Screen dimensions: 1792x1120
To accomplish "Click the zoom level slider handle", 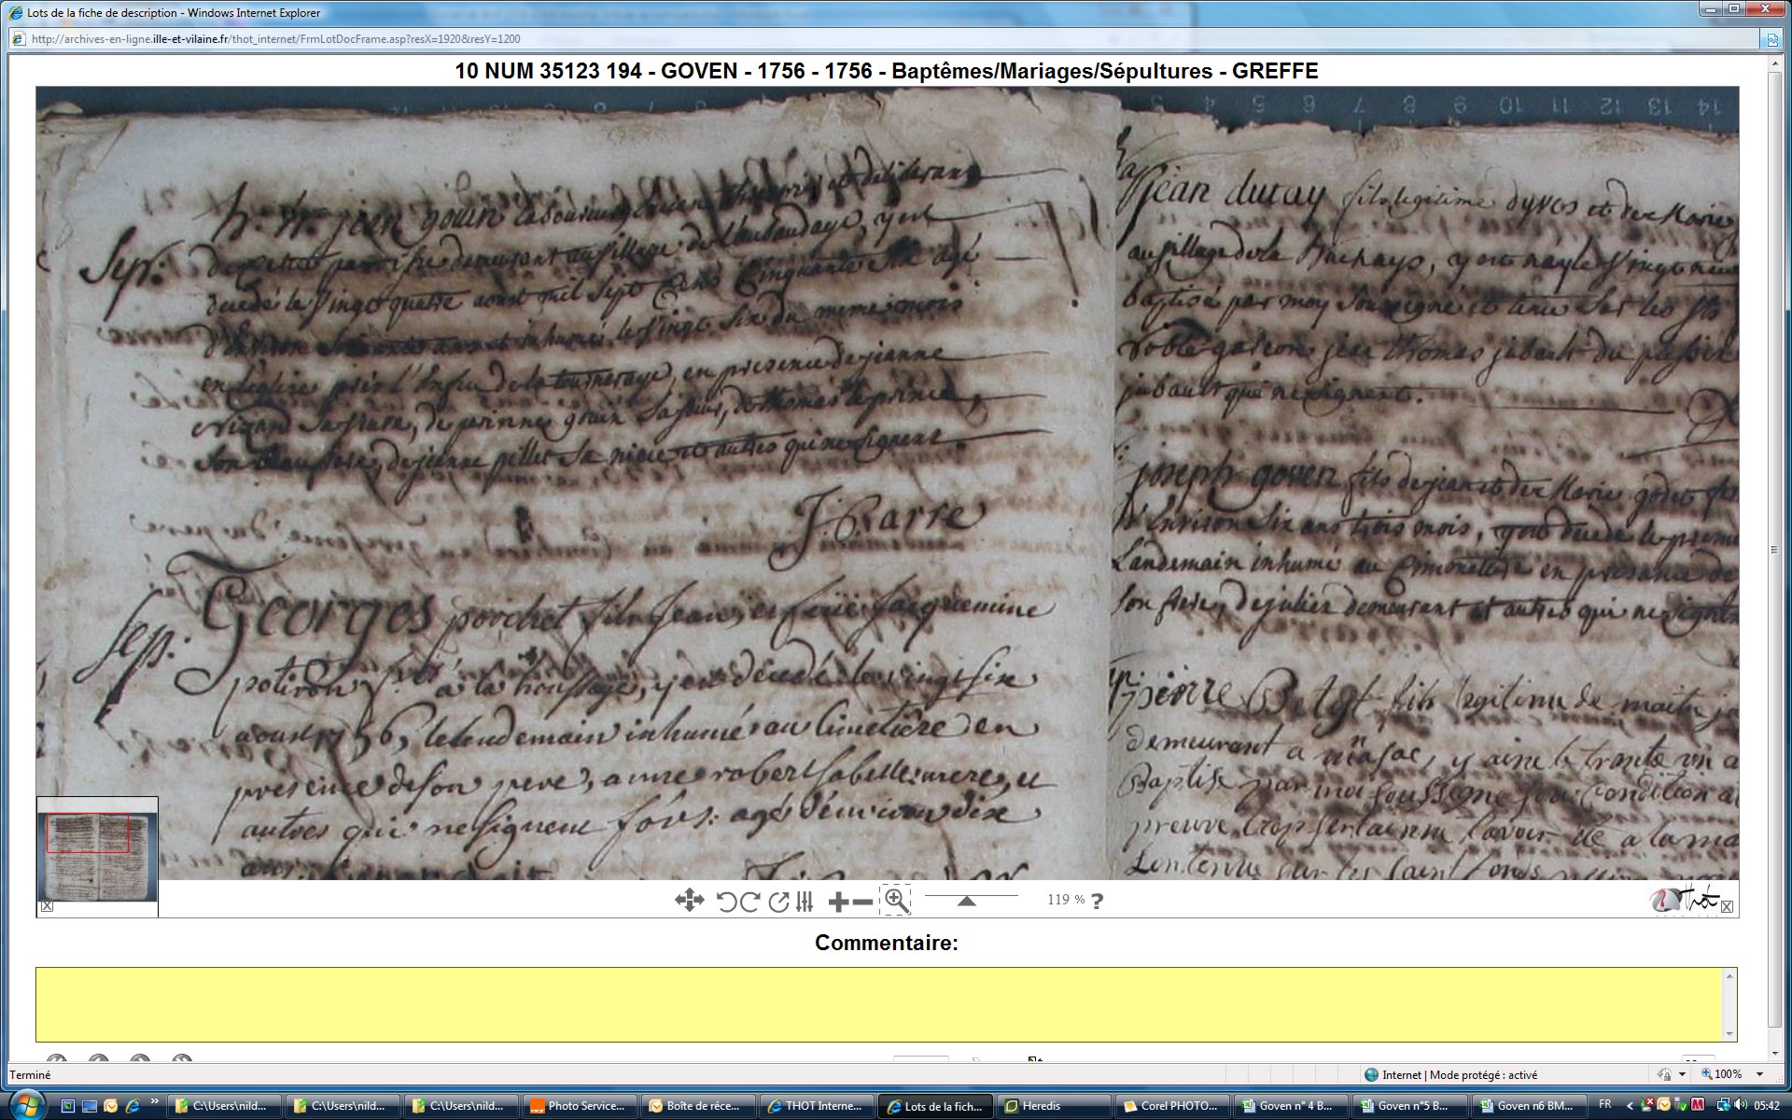I will click(x=967, y=901).
